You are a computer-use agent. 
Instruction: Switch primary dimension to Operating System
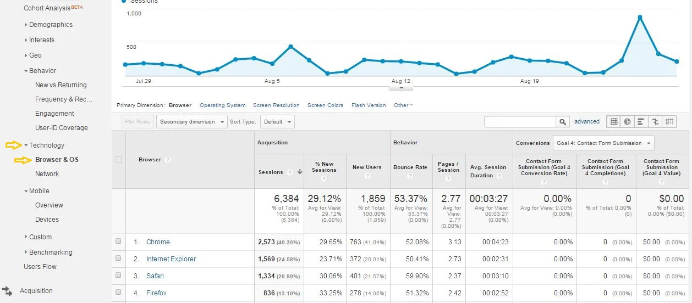click(222, 105)
